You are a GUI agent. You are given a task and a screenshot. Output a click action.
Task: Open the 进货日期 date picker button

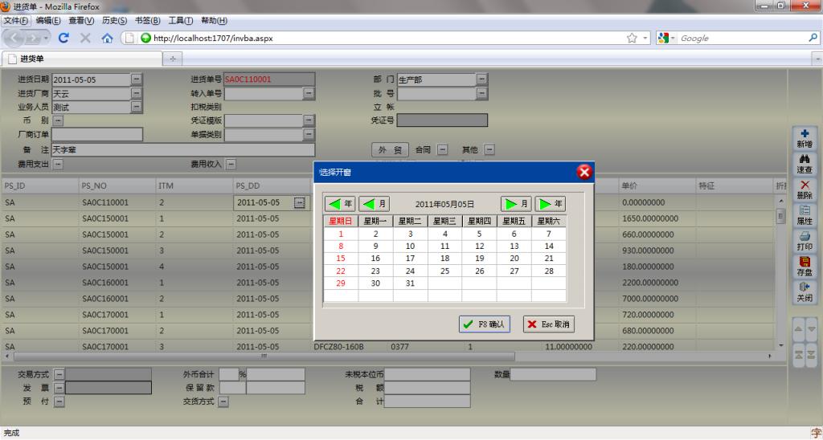(x=137, y=79)
